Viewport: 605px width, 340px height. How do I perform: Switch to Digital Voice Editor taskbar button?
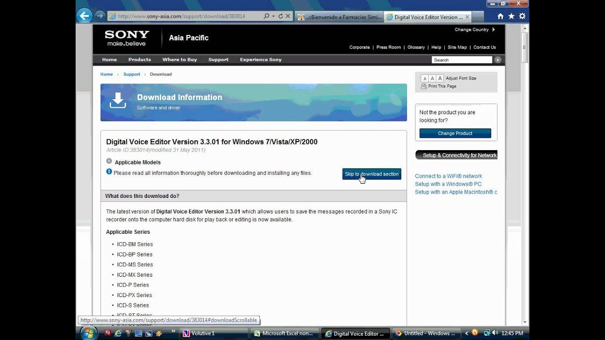coord(355,333)
